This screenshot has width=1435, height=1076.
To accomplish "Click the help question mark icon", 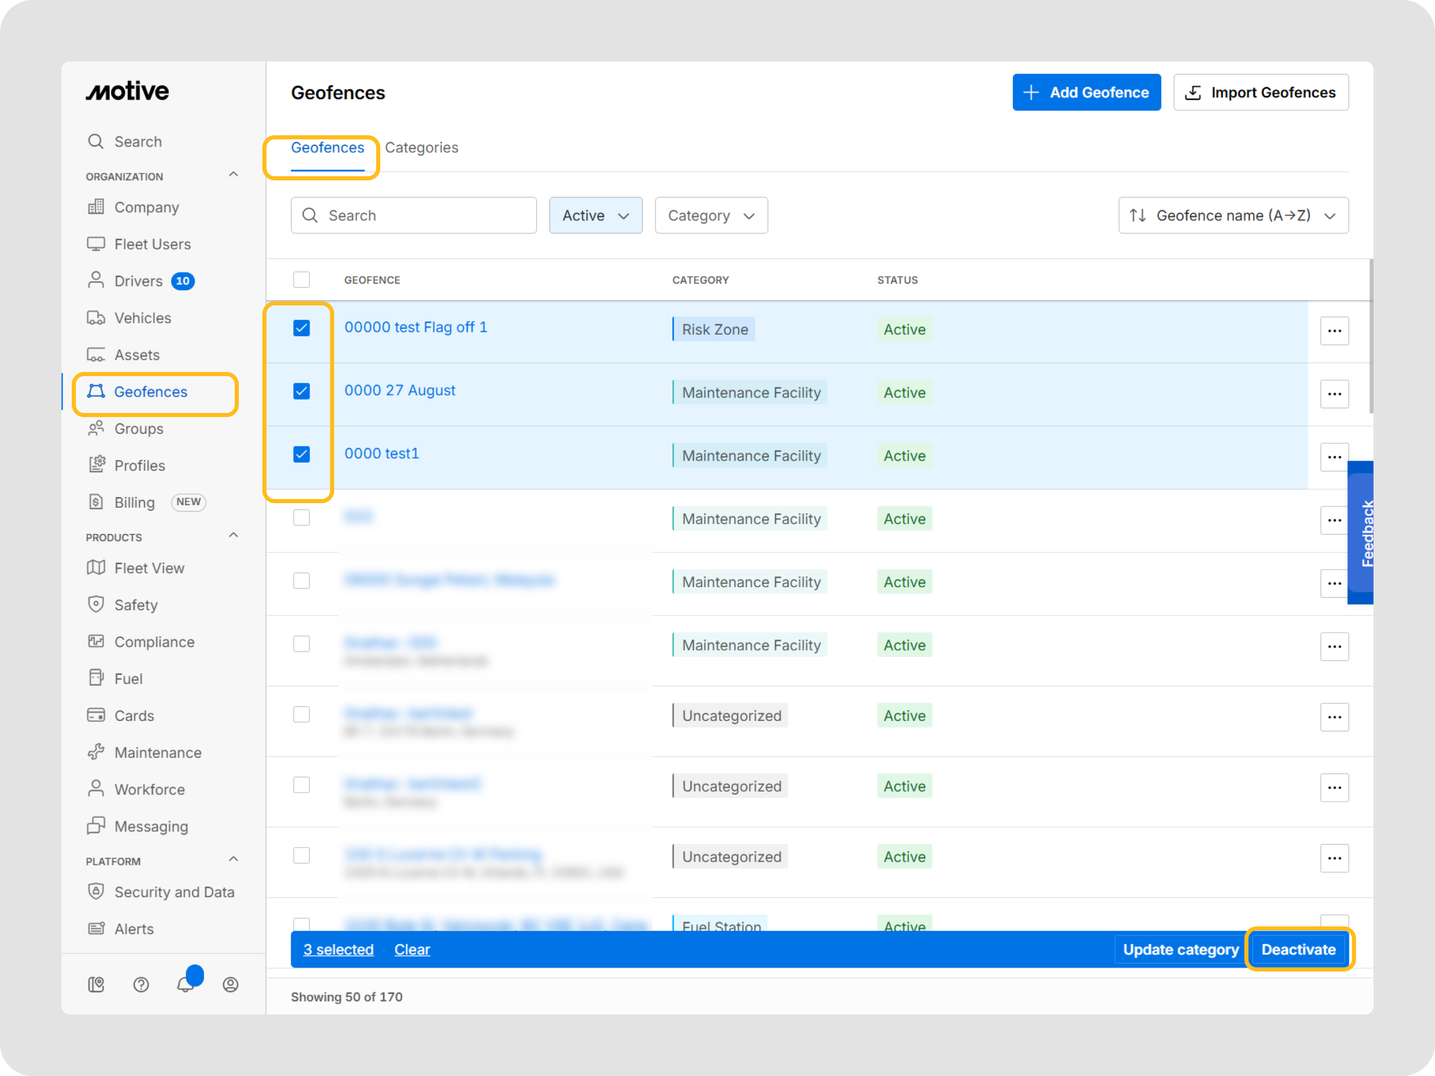I will pos(141,984).
